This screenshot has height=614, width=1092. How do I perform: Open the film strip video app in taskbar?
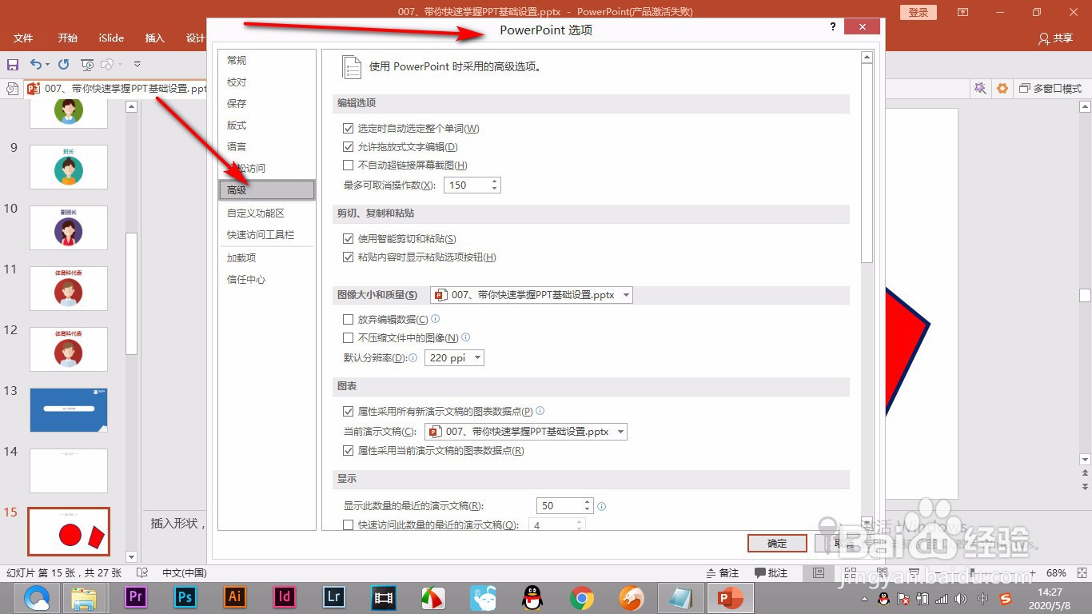pyautogui.click(x=384, y=597)
